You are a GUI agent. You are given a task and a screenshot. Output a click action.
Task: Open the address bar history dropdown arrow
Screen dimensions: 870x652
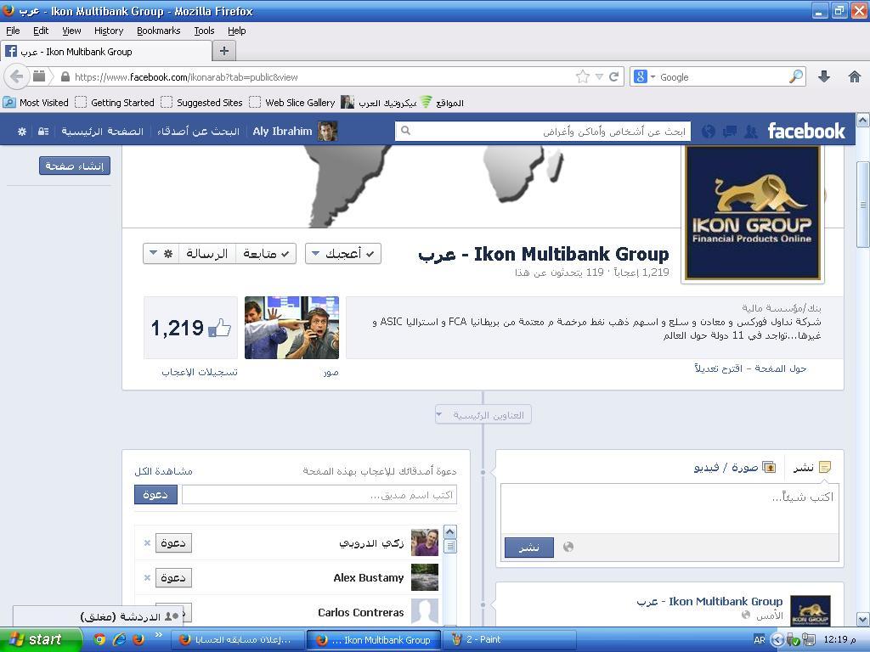click(599, 76)
